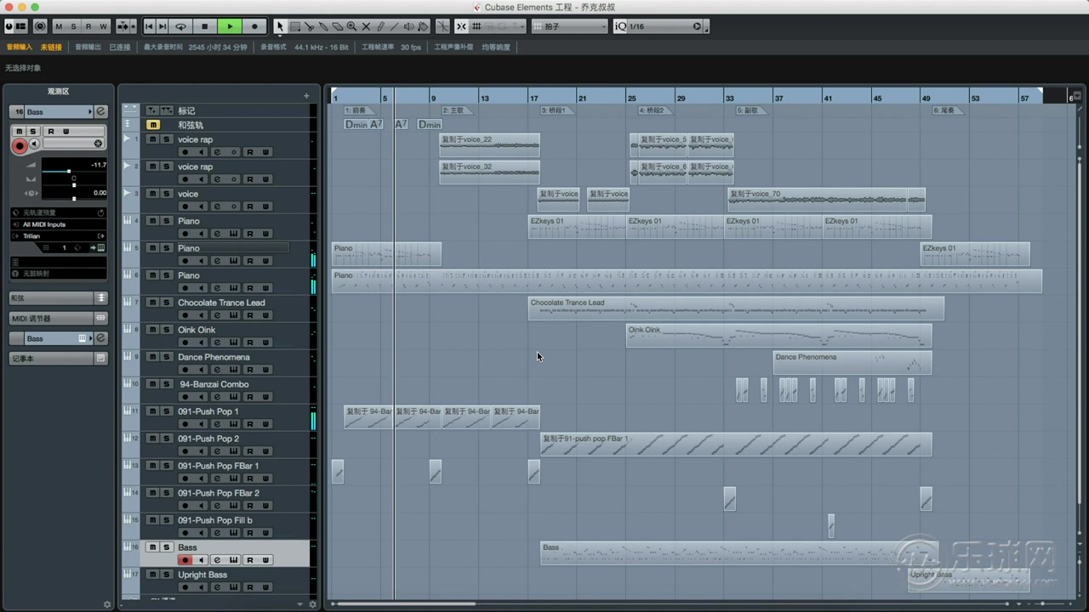
Task: Go to next marker transport button
Action: pos(162,26)
